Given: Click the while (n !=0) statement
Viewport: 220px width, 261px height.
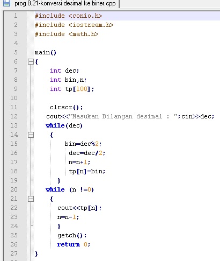Looking at the screenshot, I should [x=70, y=189].
